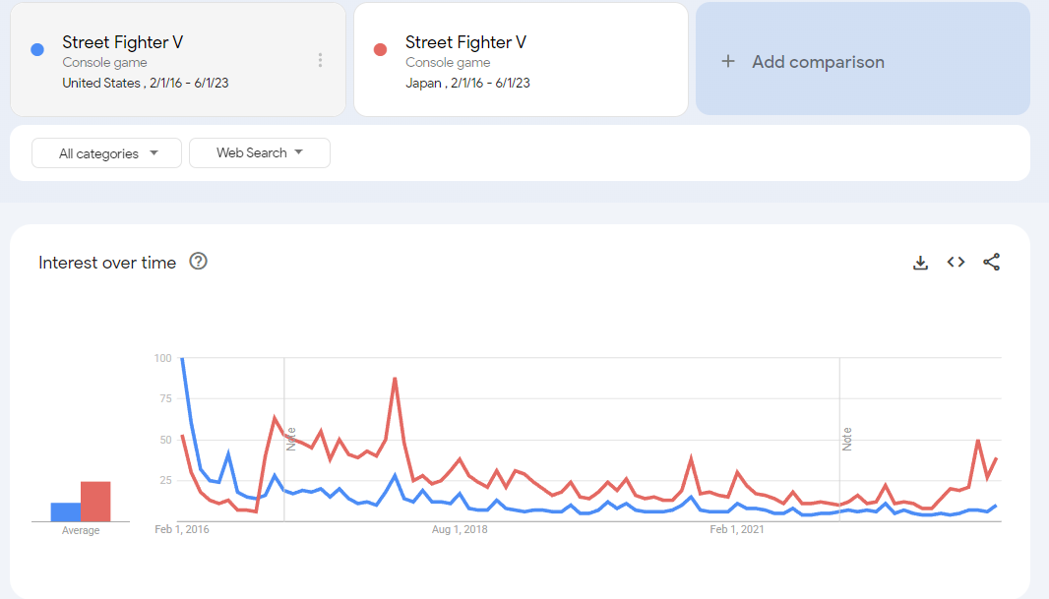Click the 'Aug 1, 2018' axis label
1049x599 pixels.
[460, 529]
